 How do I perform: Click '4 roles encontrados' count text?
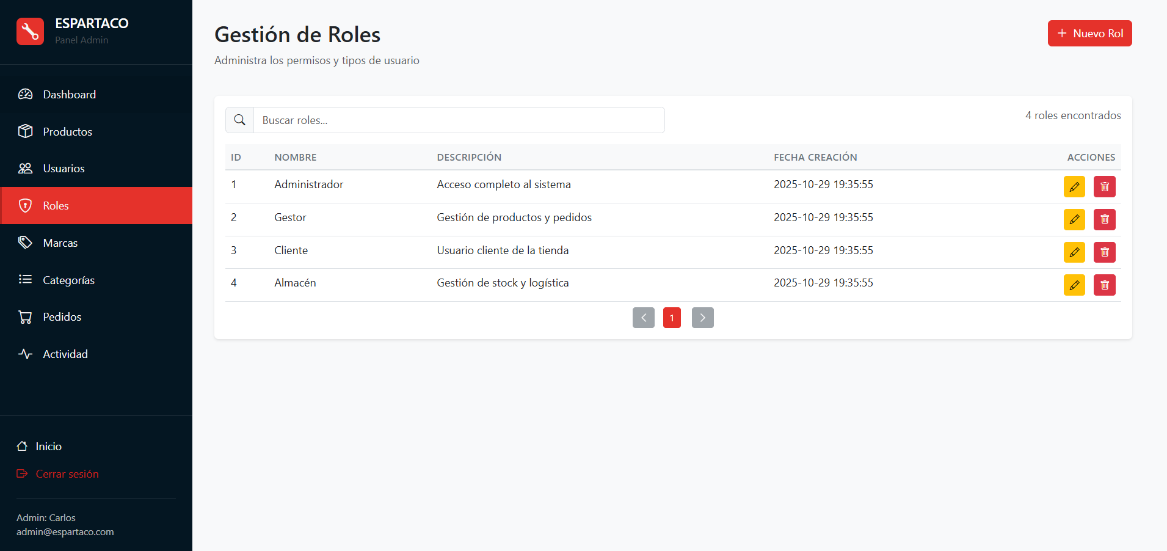point(1073,115)
